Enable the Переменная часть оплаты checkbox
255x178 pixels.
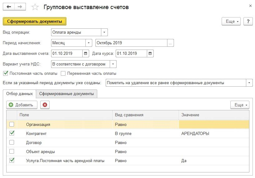(63, 74)
